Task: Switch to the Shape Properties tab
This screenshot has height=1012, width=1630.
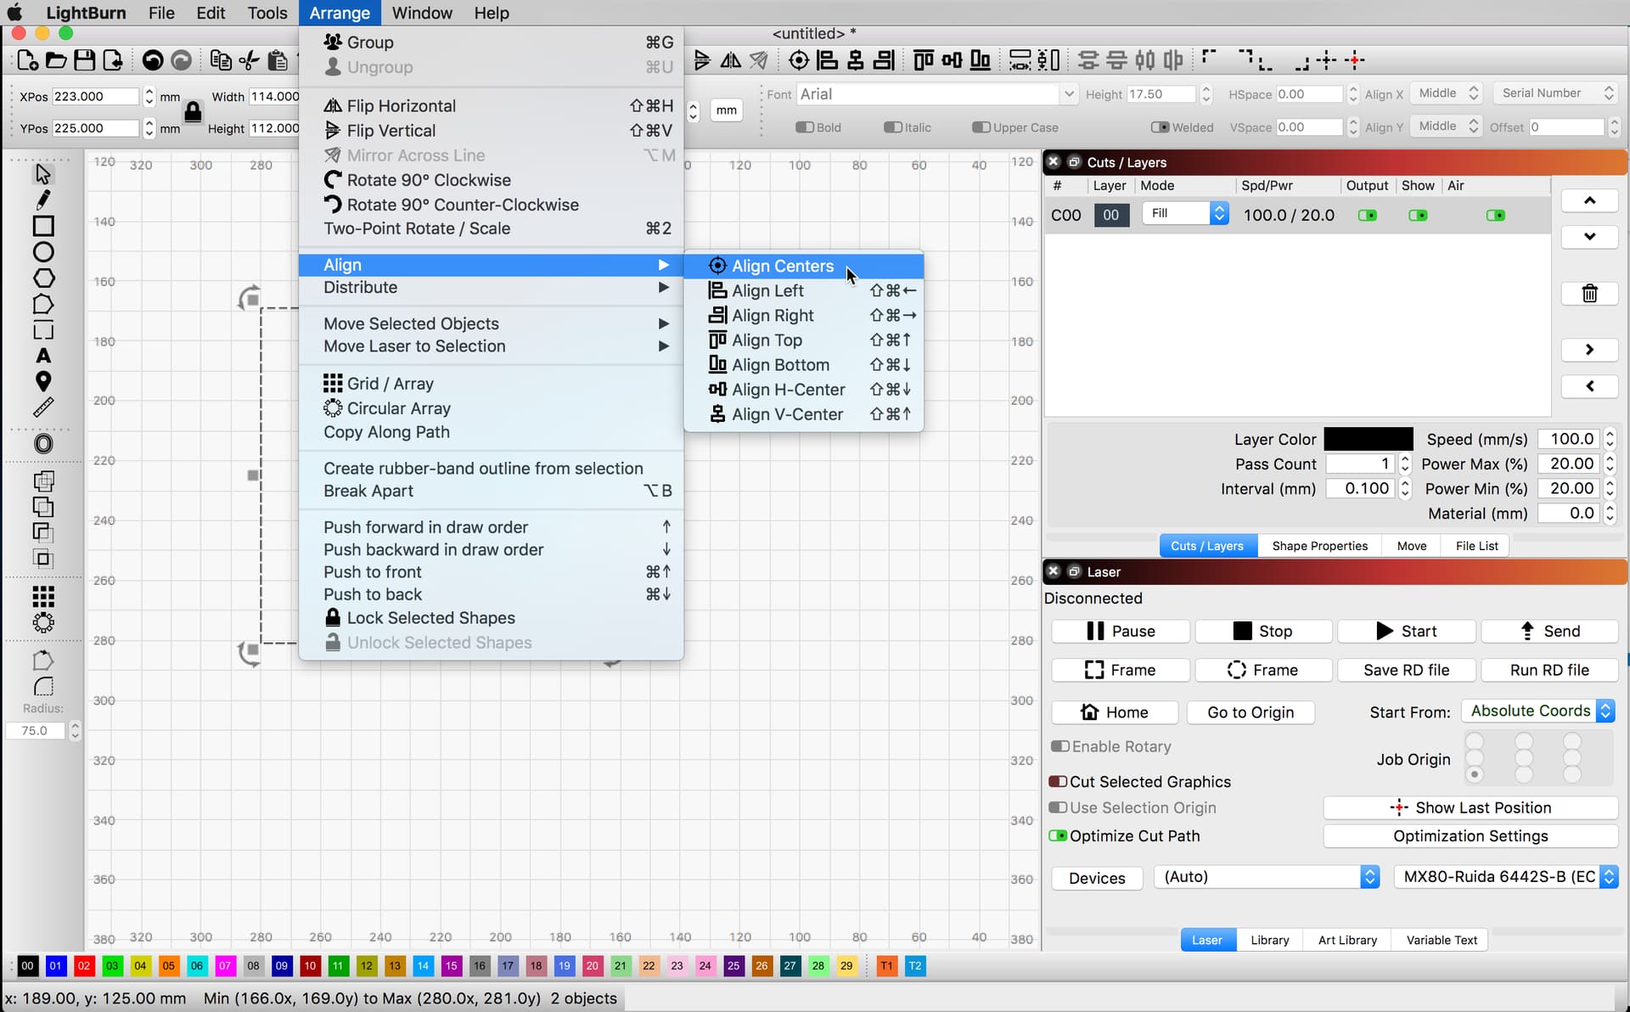Action: pos(1319,545)
